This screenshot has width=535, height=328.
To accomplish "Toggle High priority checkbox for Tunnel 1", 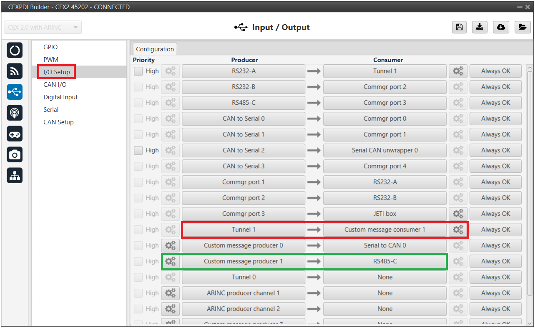I will click(x=138, y=230).
